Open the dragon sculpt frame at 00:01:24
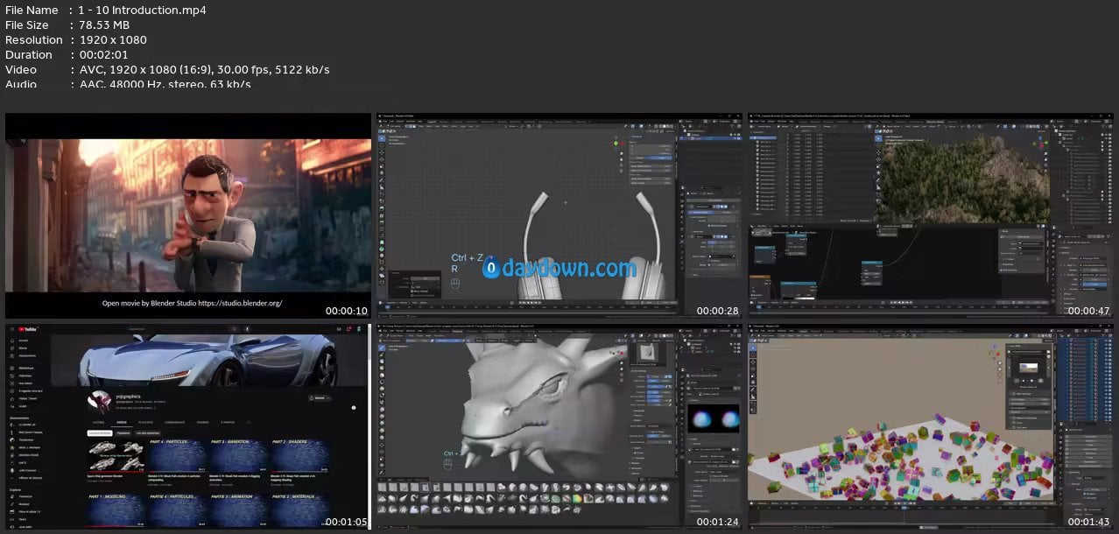The image size is (1119, 534). pyautogui.click(x=559, y=427)
